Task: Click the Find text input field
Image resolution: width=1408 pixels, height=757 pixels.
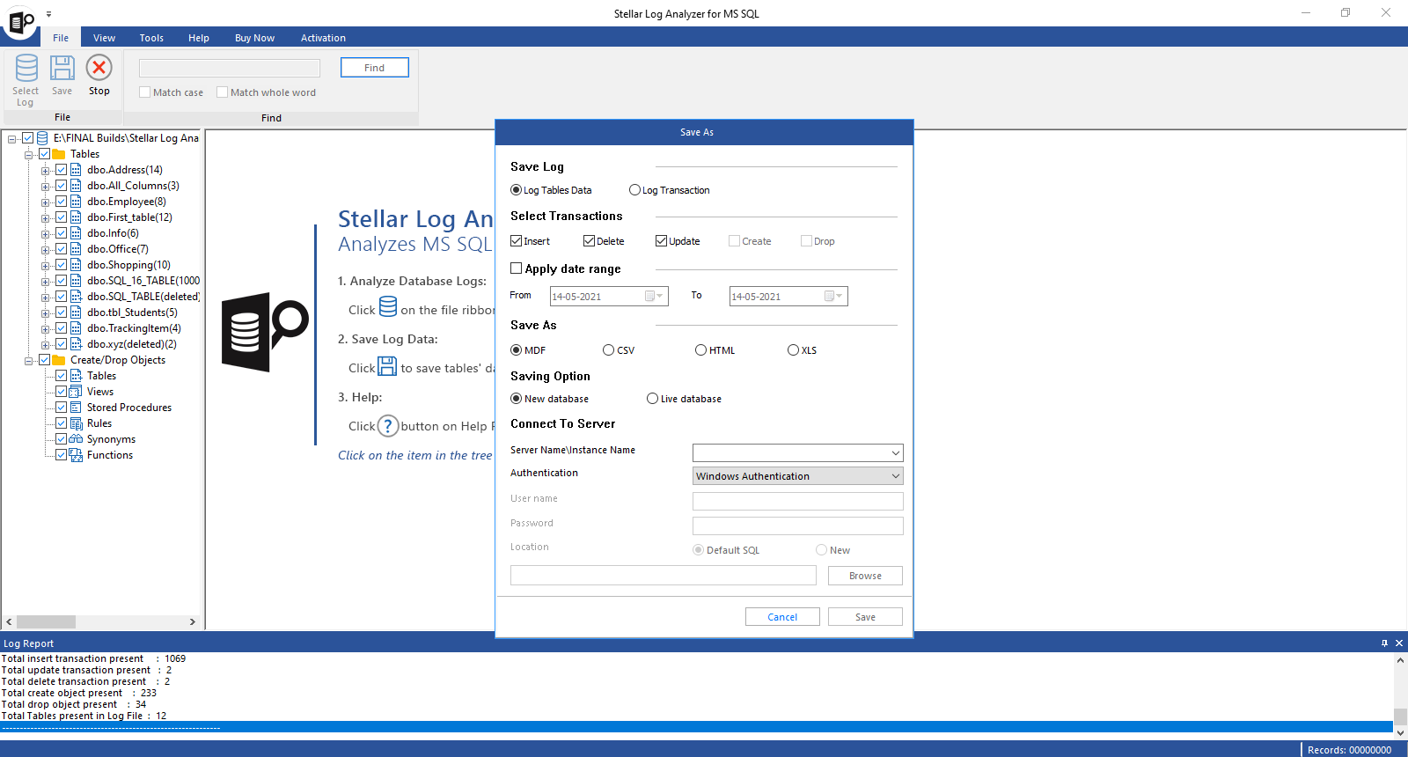Action: 230,68
